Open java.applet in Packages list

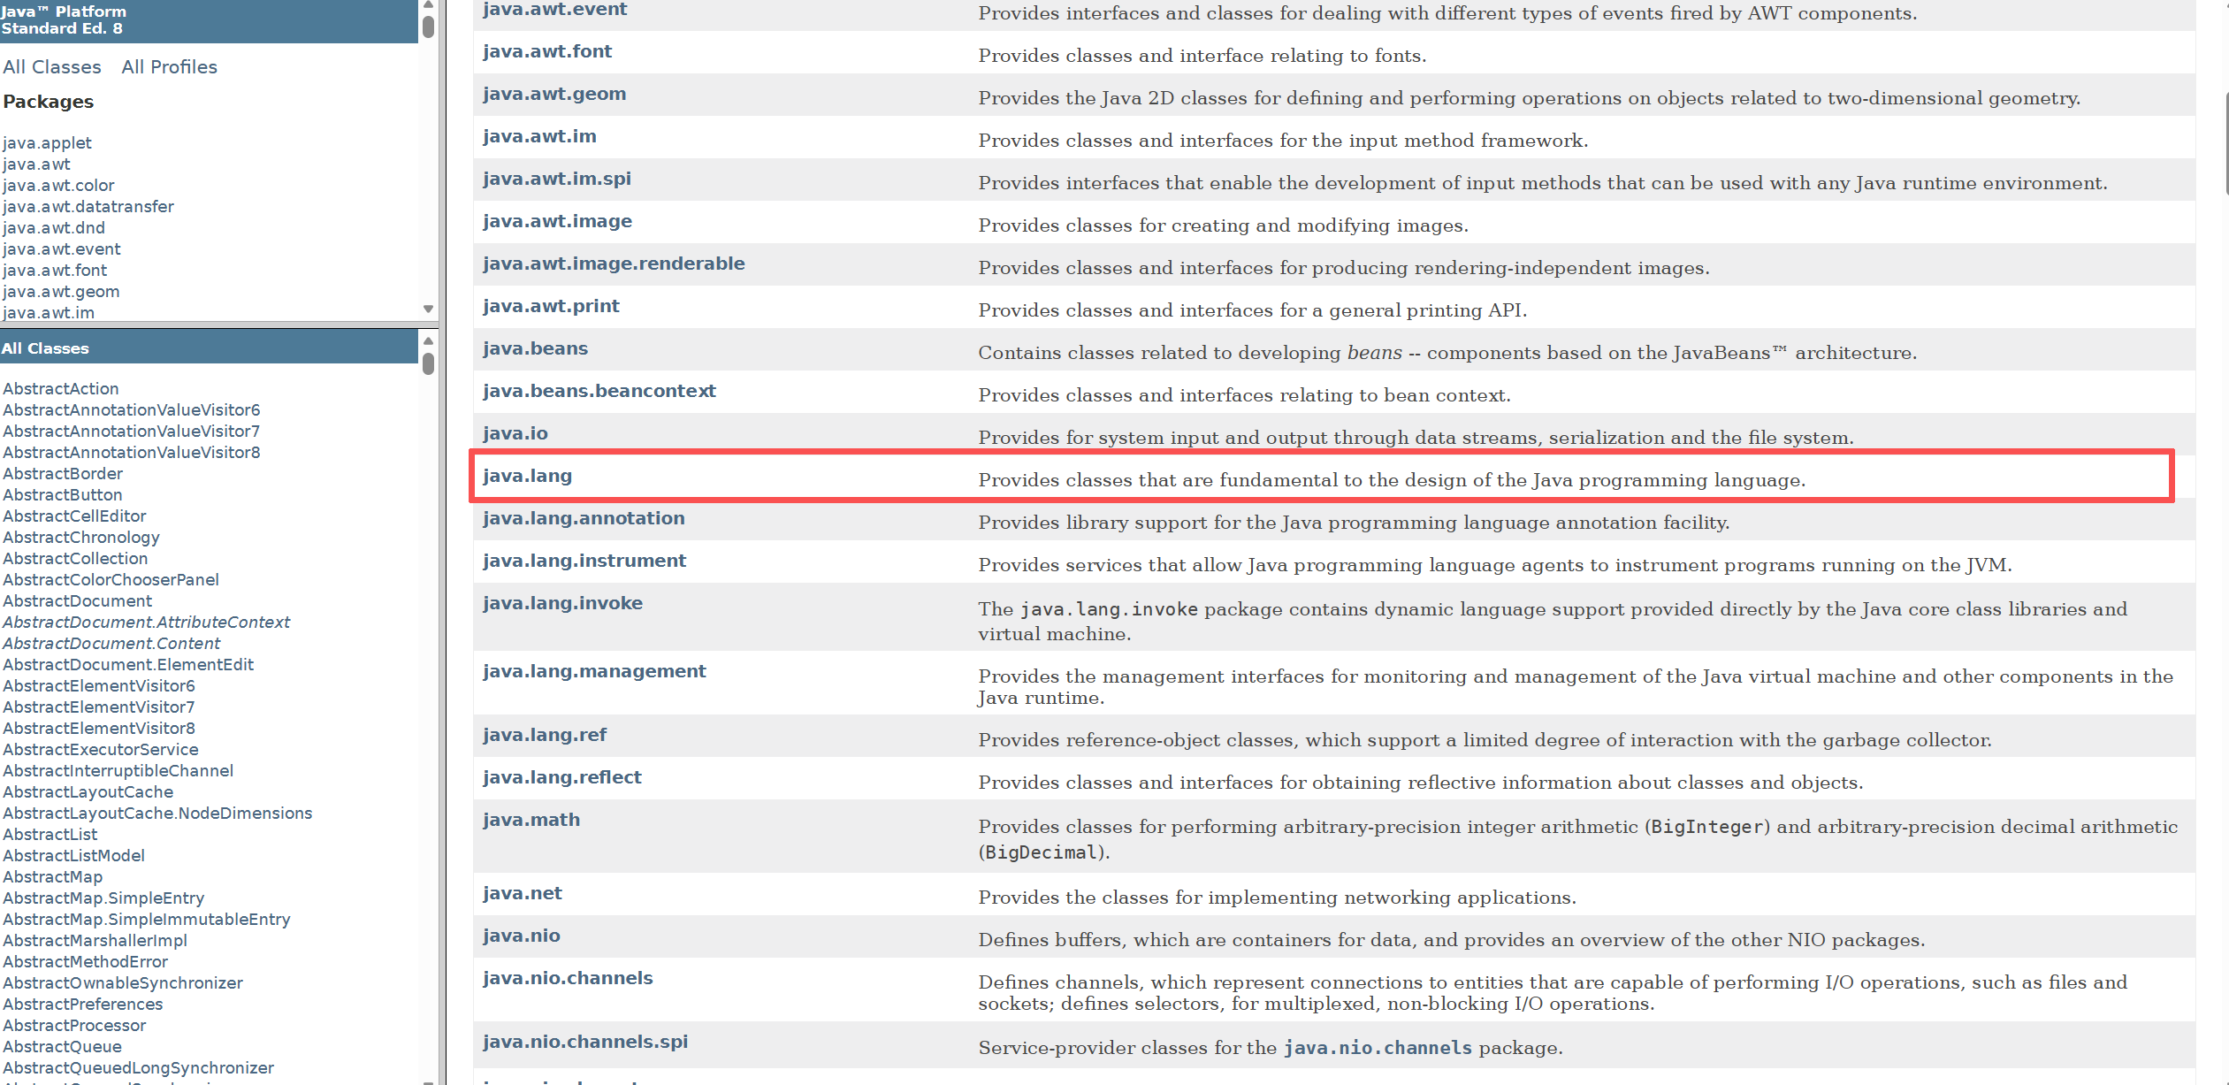(x=47, y=143)
